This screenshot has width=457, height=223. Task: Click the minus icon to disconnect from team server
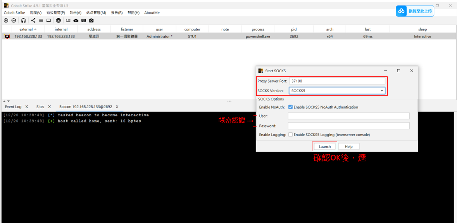point(14,21)
